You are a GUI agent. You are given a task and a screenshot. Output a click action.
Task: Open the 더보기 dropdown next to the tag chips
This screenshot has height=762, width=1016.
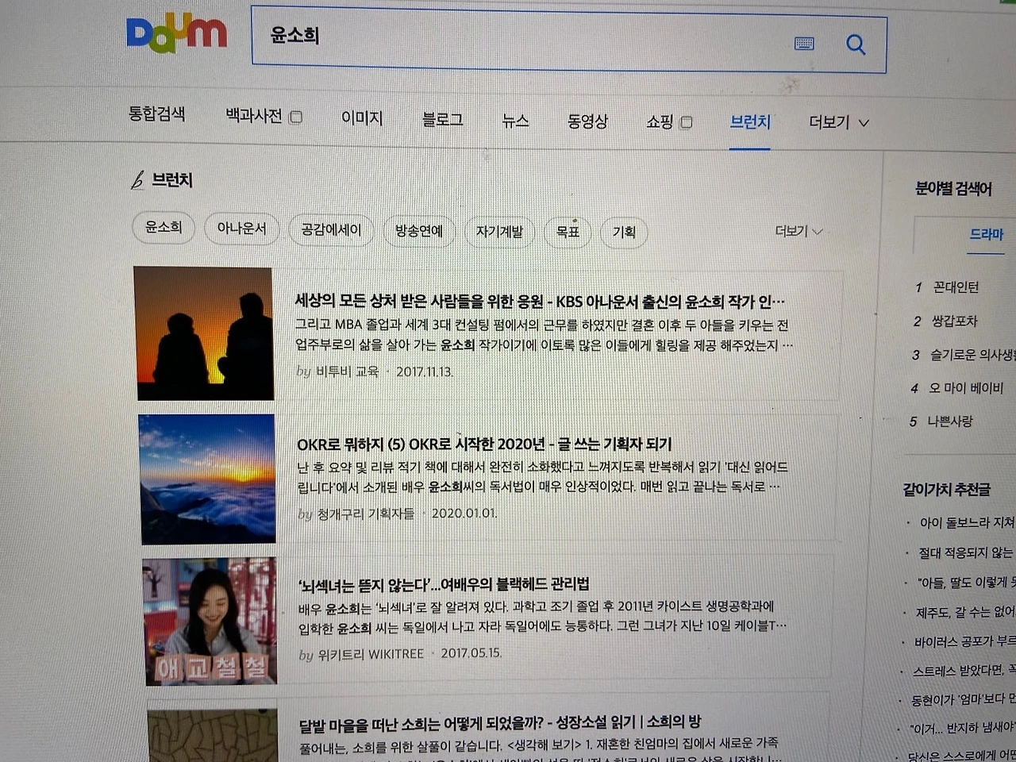(798, 231)
